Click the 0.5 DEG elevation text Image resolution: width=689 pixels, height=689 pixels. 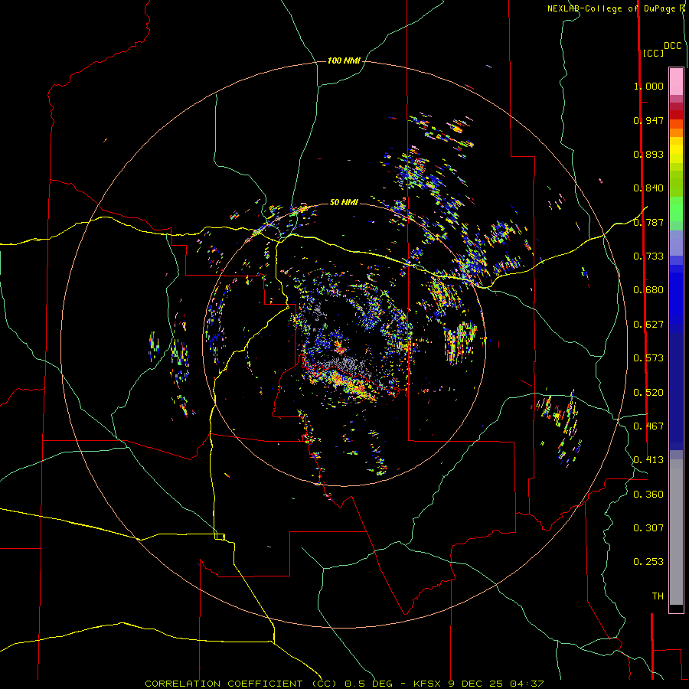pos(368,684)
